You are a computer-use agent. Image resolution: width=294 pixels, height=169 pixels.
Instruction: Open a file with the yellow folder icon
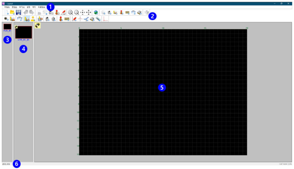pyautogui.click(x=12, y=12)
